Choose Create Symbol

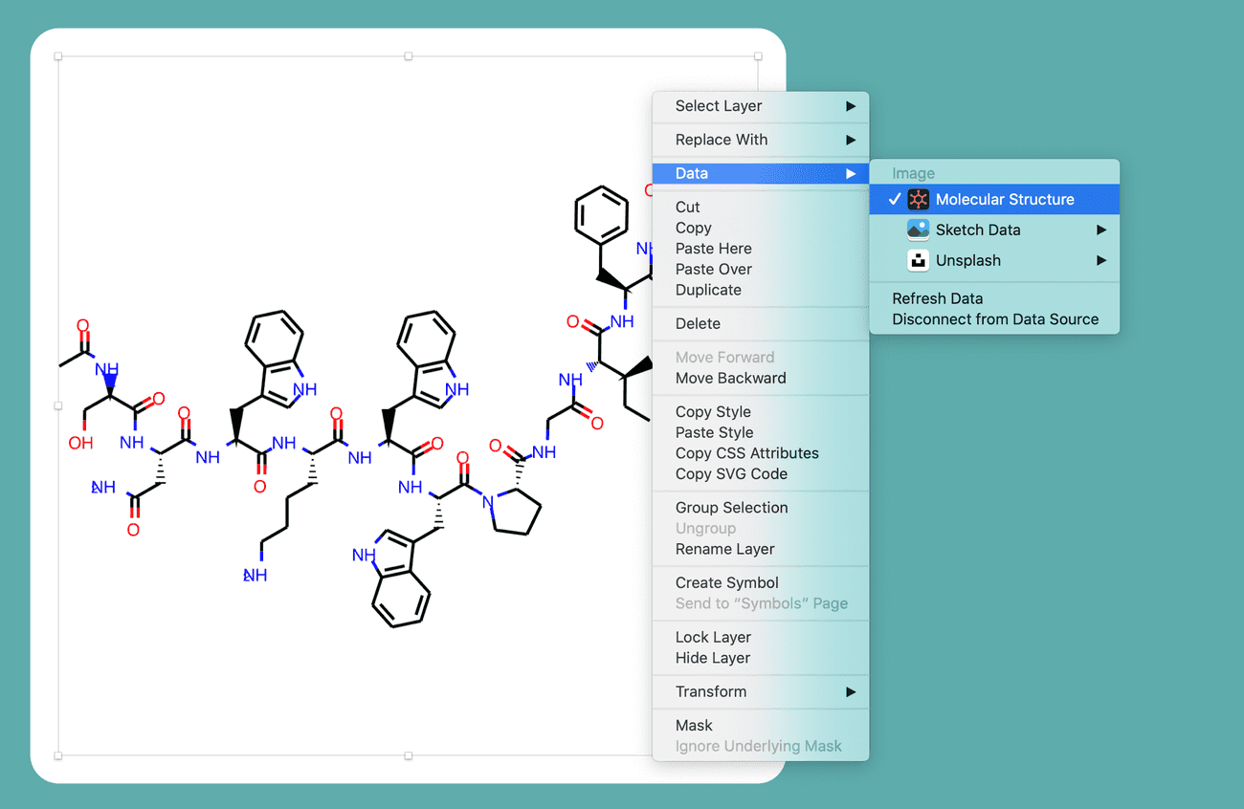(726, 582)
